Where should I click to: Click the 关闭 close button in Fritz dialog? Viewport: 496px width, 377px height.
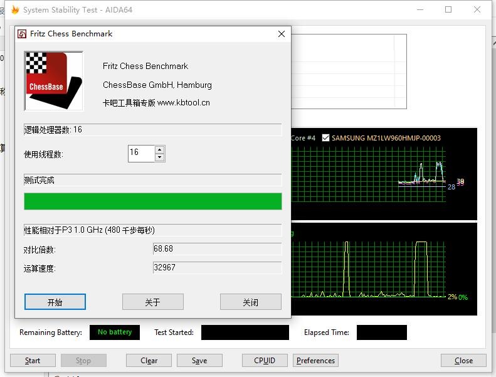(x=251, y=302)
